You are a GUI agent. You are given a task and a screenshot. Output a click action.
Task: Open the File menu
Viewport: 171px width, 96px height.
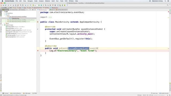[x=17, y=1]
